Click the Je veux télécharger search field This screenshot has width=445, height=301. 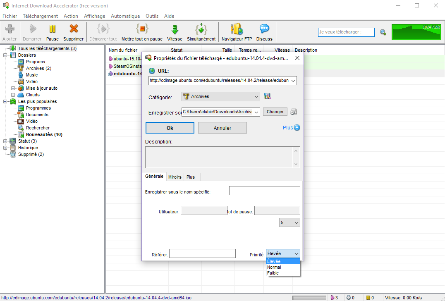click(x=346, y=32)
